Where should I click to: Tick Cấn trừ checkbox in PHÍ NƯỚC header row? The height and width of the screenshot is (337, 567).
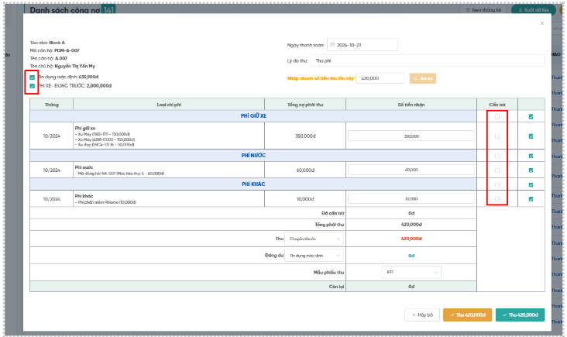click(497, 156)
